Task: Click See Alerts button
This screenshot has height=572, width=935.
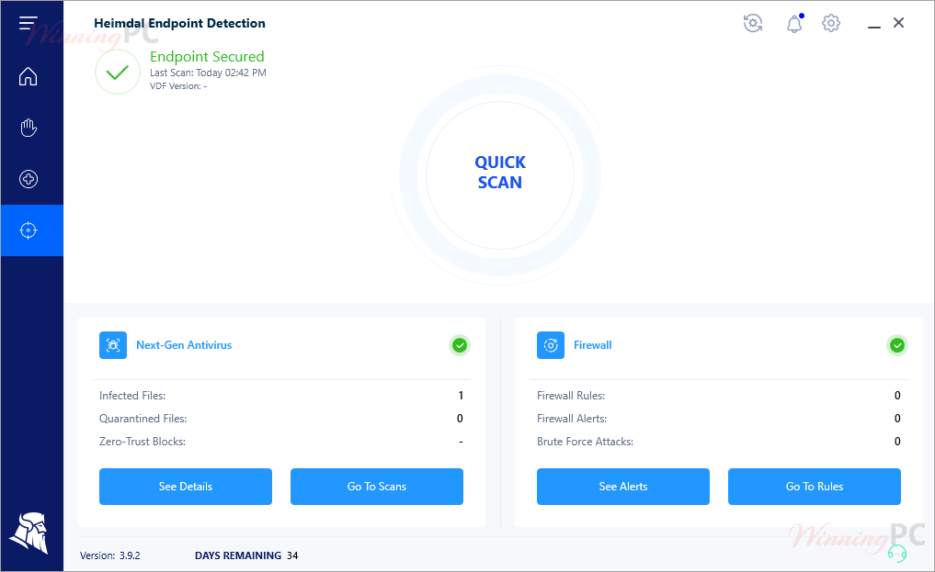Action: pyautogui.click(x=623, y=487)
